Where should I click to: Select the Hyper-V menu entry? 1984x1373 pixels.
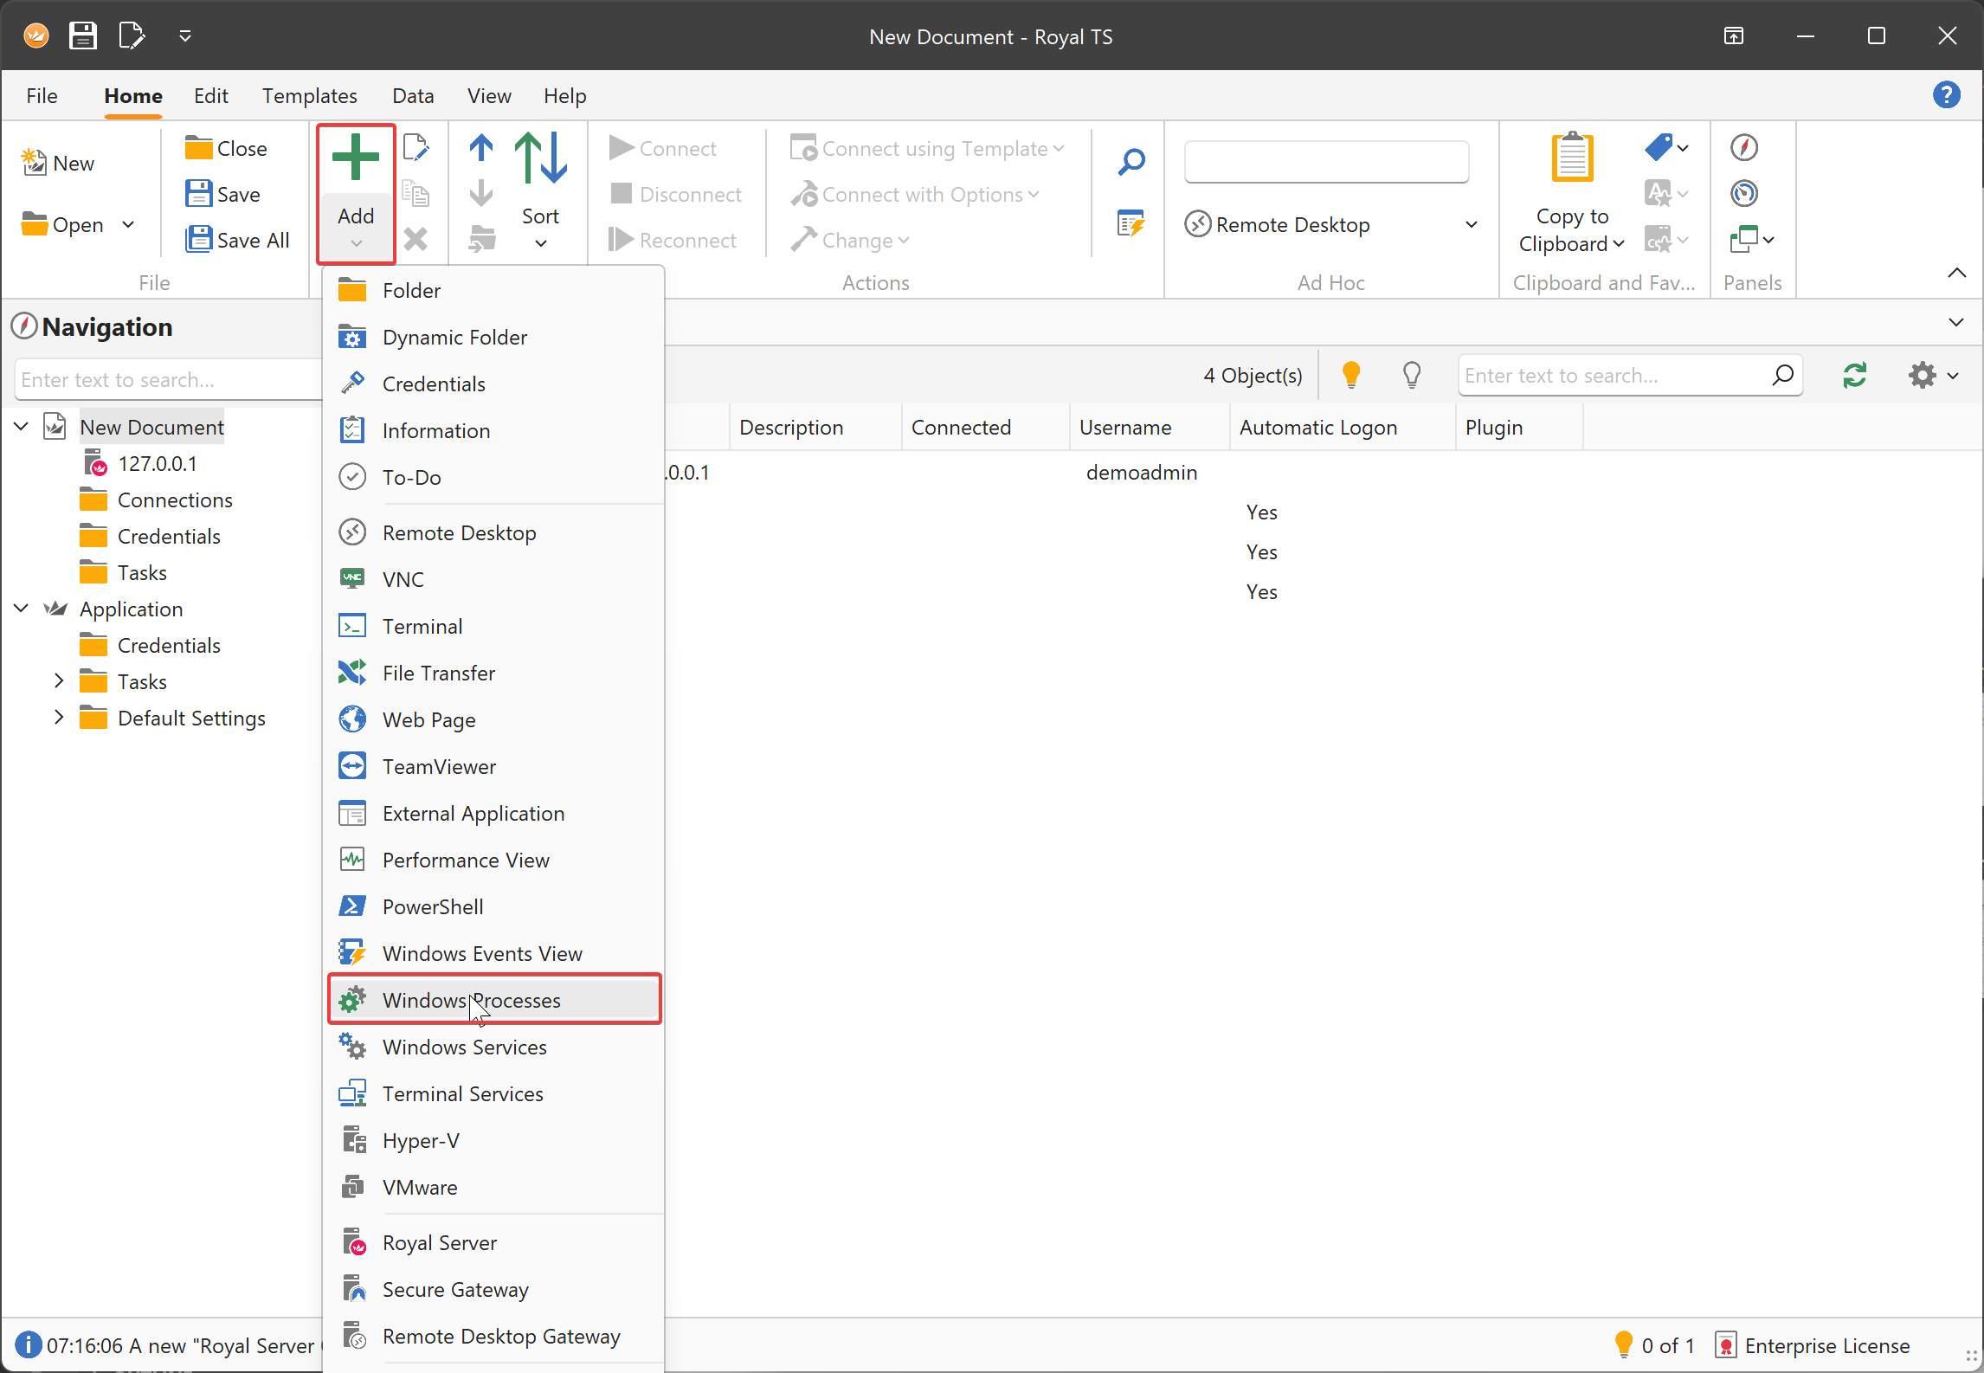[x=494, y=1140]
